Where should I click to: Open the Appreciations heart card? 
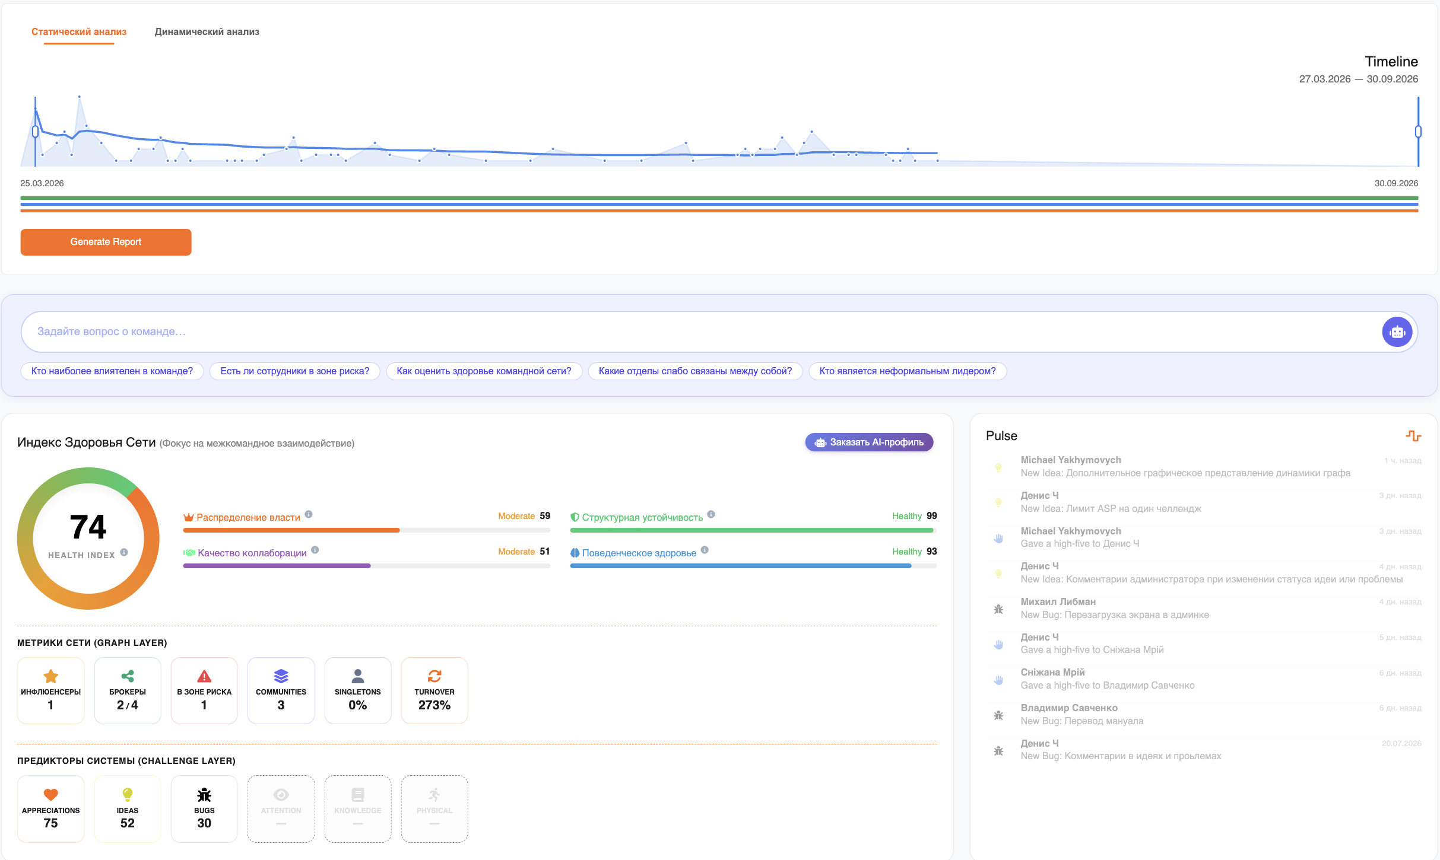(x=51, y=809)
